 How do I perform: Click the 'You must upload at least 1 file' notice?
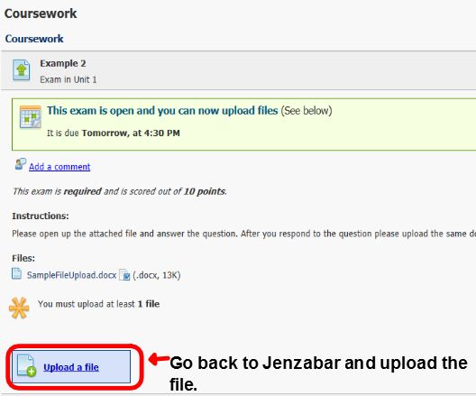click(98, 304)
